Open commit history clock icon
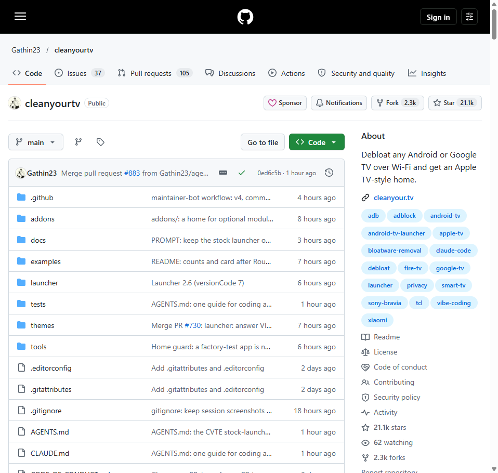Screen dimensions: 498x473 (329, 173)
